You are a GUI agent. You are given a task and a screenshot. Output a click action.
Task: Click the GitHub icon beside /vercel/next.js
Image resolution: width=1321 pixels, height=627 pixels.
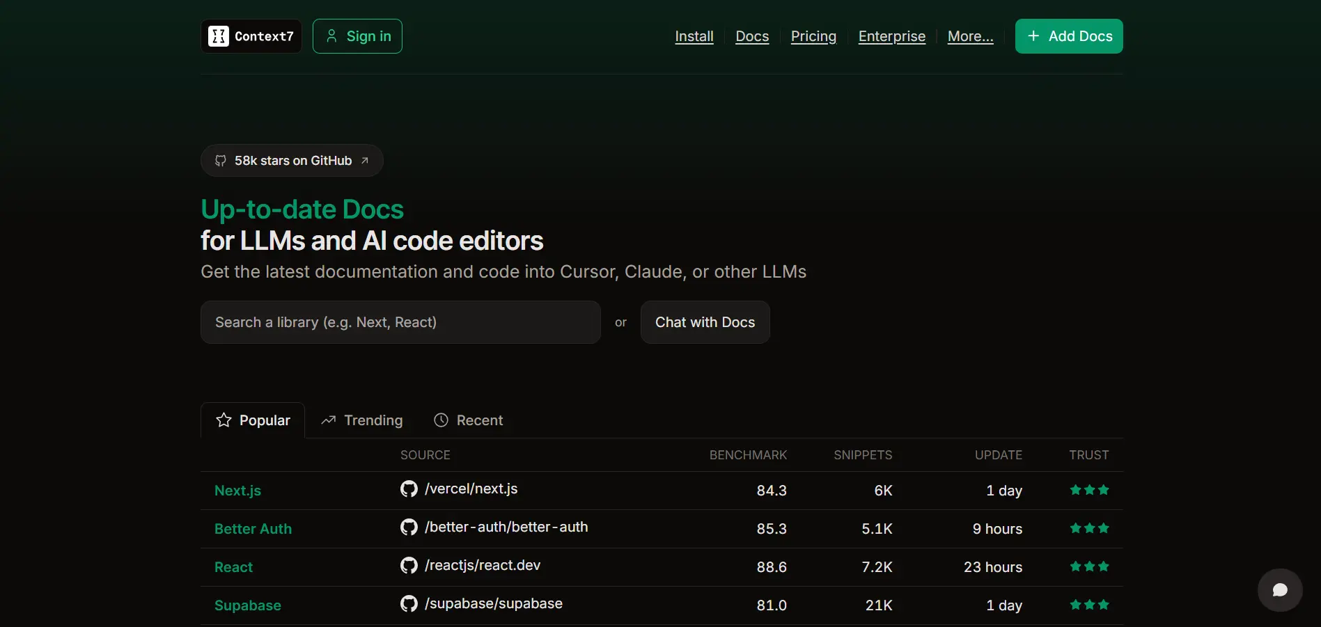tap(409, 489)
